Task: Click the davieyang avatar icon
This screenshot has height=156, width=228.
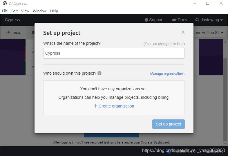Action: tap(197, 20)
